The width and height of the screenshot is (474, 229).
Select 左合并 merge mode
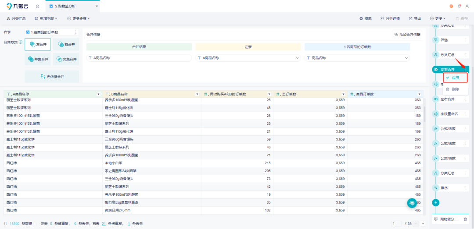(38, 44)
